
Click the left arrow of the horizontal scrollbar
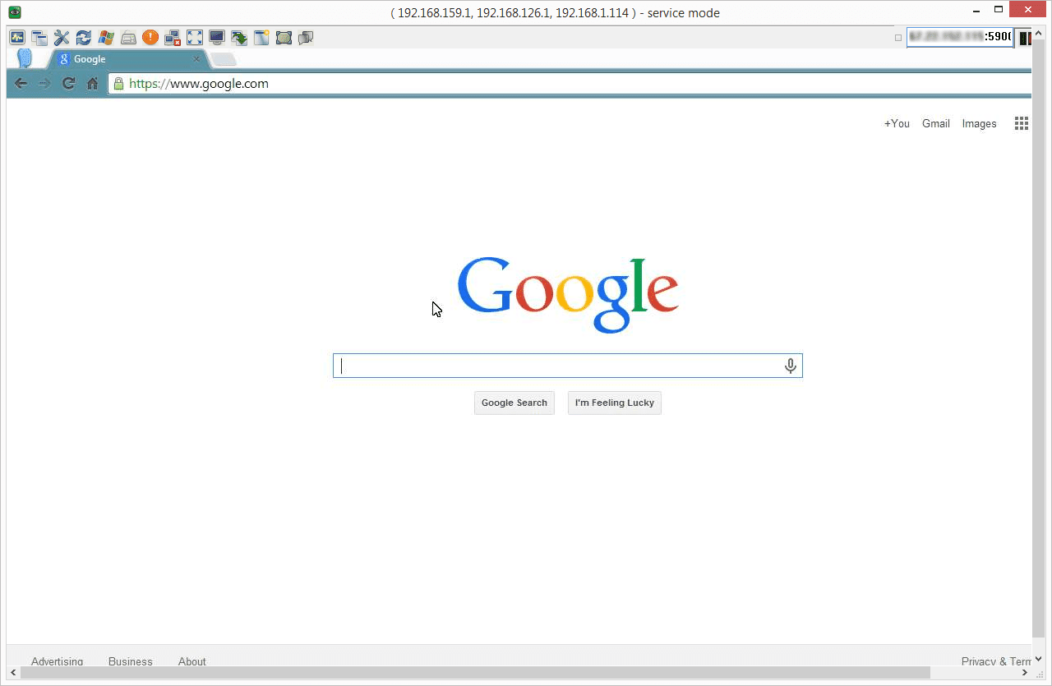click(13, 673)
